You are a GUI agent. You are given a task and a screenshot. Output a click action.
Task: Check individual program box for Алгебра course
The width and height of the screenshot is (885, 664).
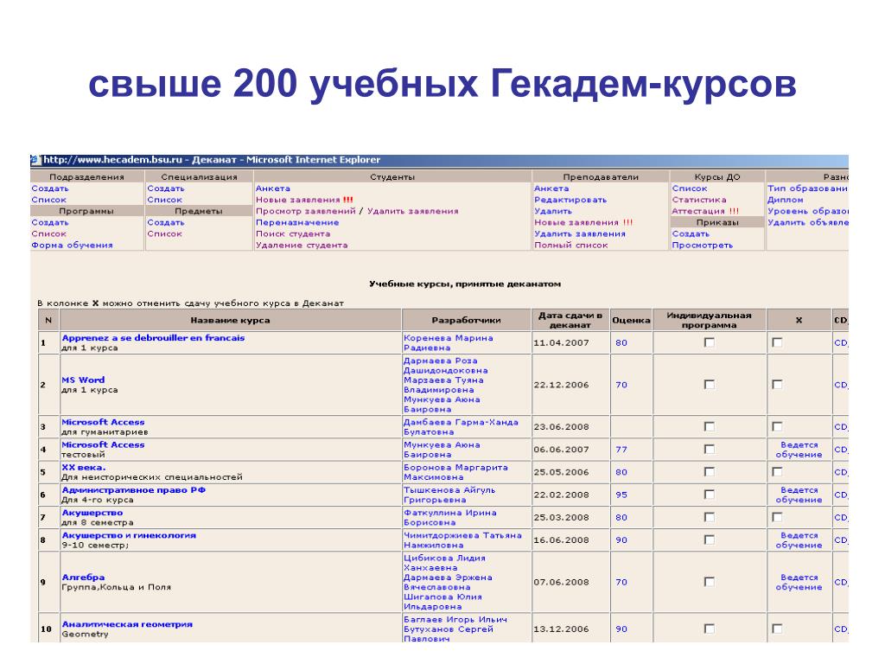pos(710,582)
